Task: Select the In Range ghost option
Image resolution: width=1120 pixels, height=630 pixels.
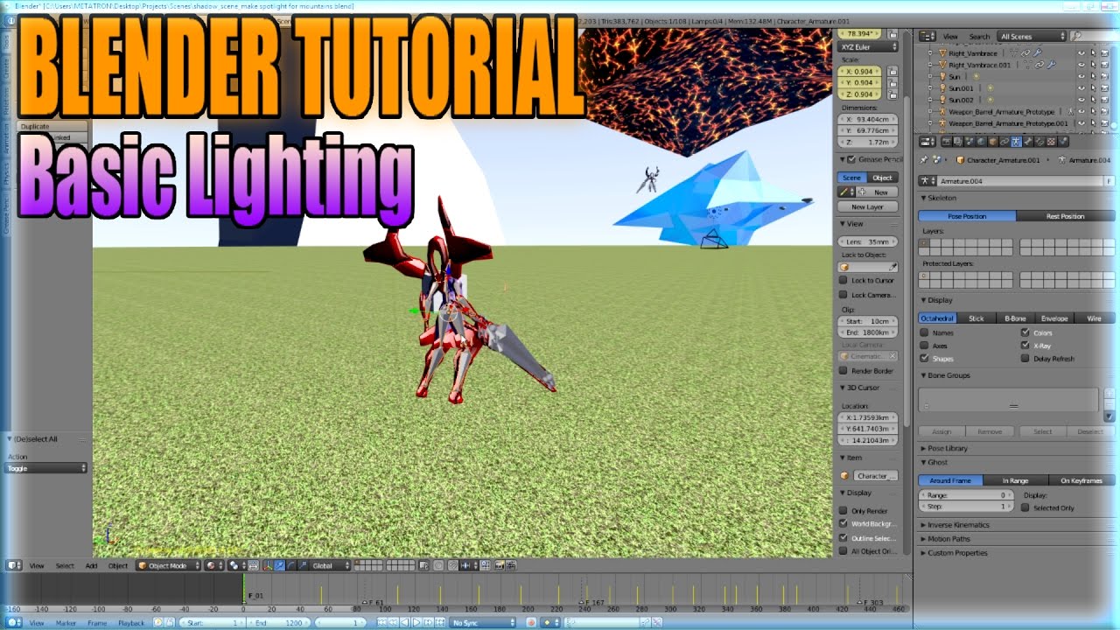Action: point(1015,480)
